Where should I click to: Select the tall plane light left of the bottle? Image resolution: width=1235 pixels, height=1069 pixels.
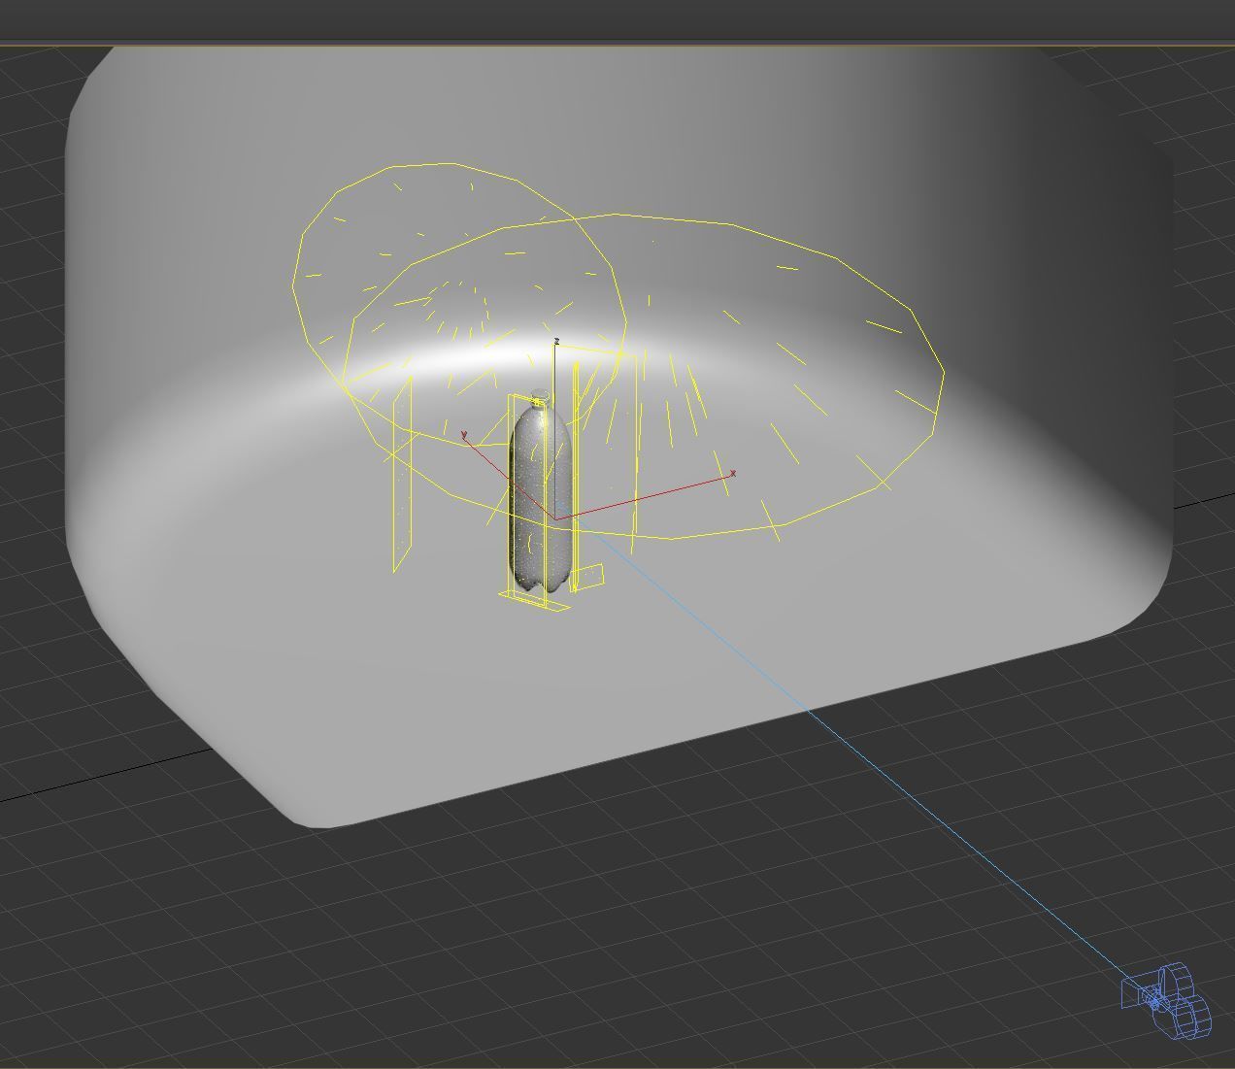point(402,473)
